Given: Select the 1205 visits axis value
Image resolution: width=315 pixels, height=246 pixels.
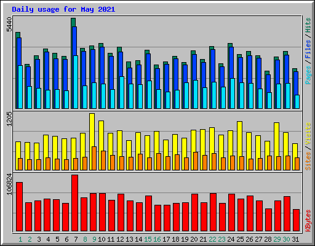Looking at the screenshot, I should point(9,119).
